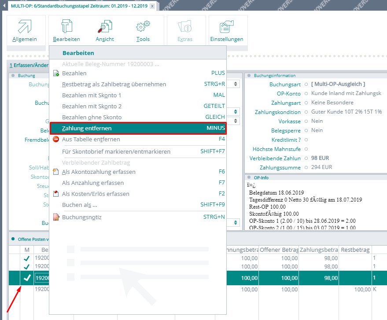Image resolution: width=387 pixels, height=320 pixels.
Task: Open the dropdown arrows beside the STRG+N shortcut
Action: pyautogui.click(x=236, y=223)
